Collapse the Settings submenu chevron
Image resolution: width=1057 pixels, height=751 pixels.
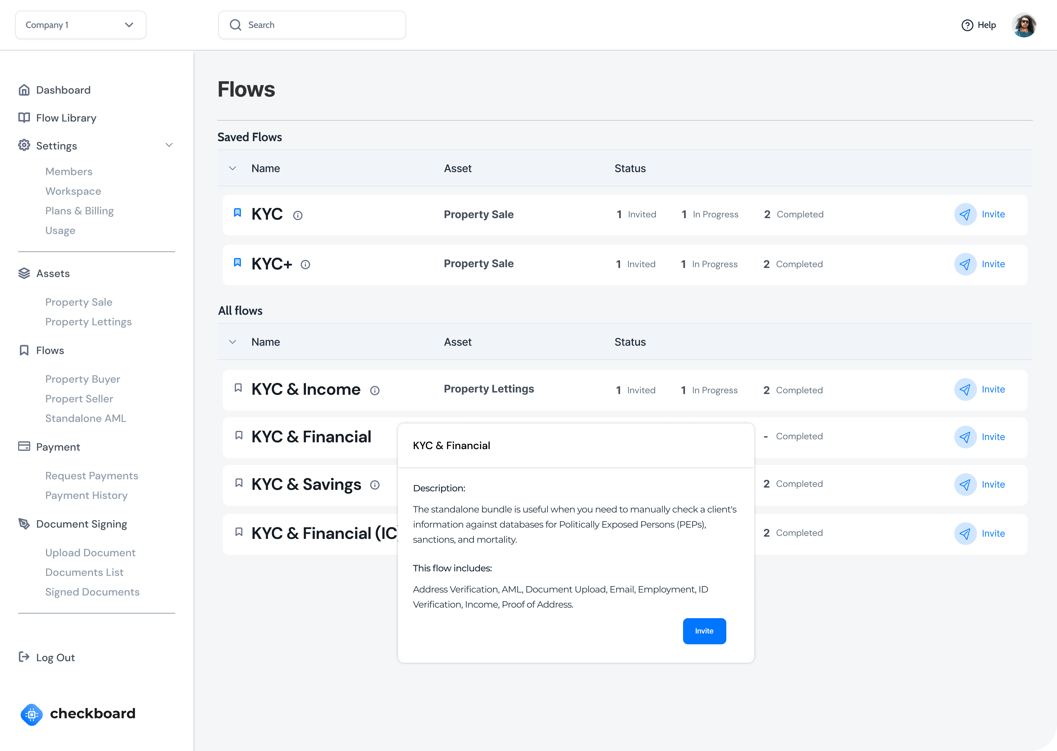(169, 145)
